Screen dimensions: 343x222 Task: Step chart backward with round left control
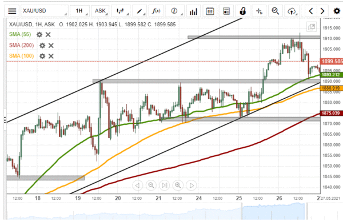click(138, 185)
